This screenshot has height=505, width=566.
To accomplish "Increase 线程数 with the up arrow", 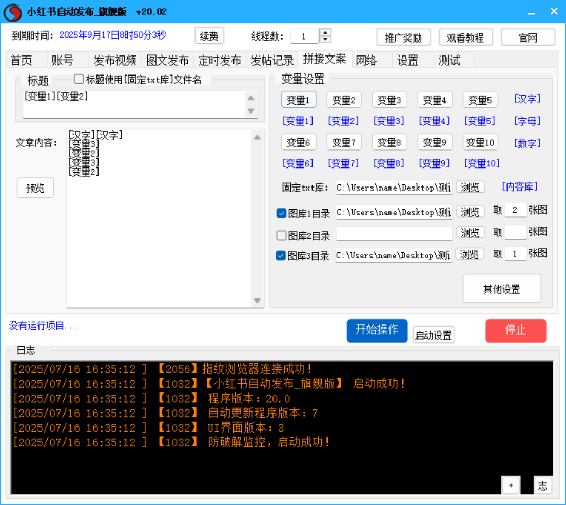I will pos(325,32).
